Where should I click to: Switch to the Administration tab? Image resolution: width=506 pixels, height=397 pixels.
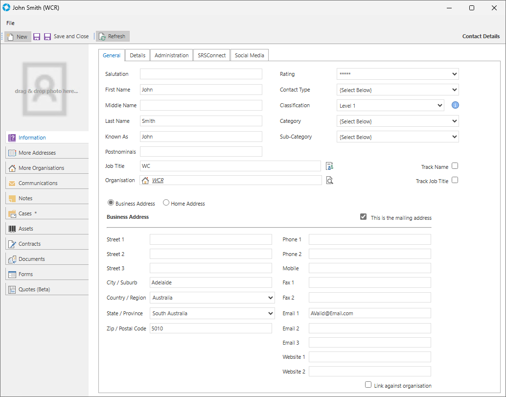(171, 55)
